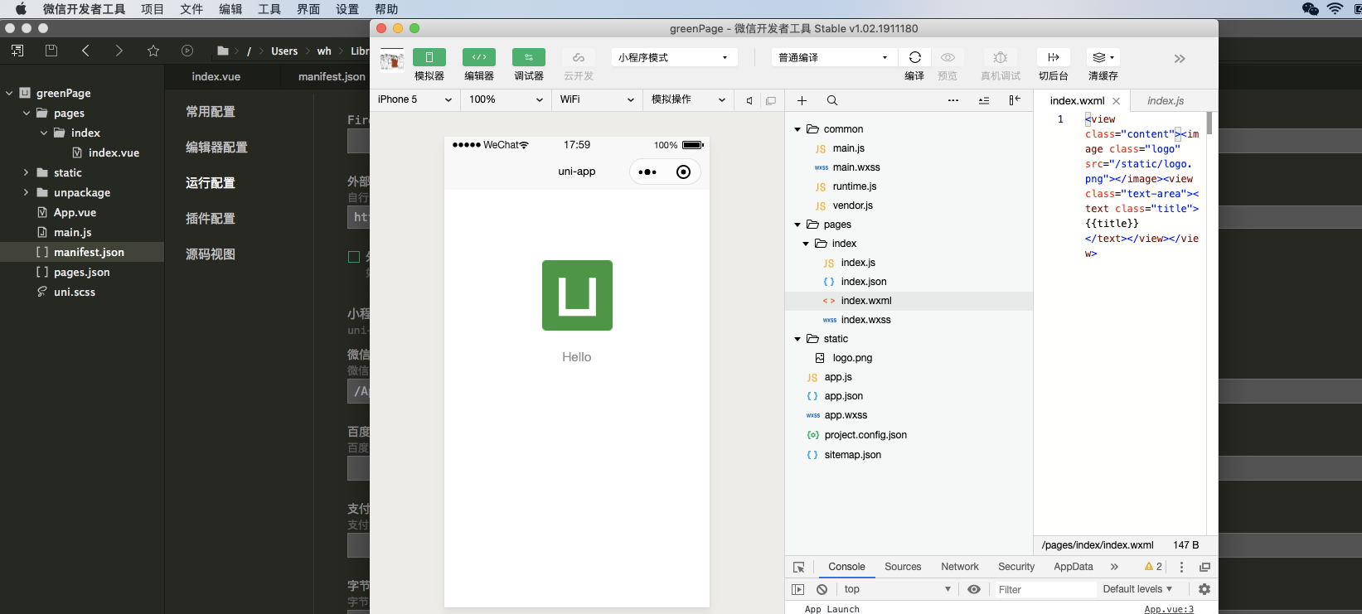1362x614 pixels.
Task: Open the console settings gear icon
Action: [1204, 589]
